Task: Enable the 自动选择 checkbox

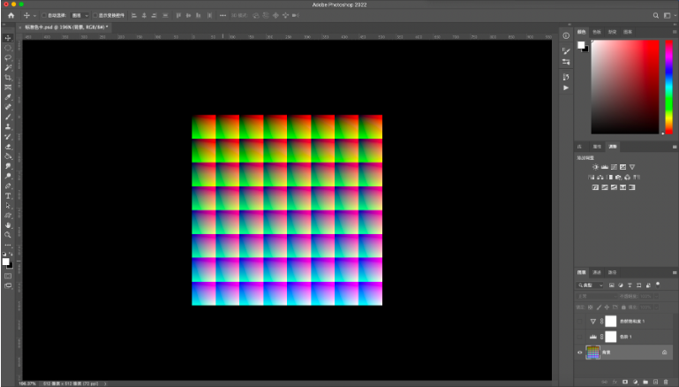Action: pyautogui.click(x=45, y=15)
